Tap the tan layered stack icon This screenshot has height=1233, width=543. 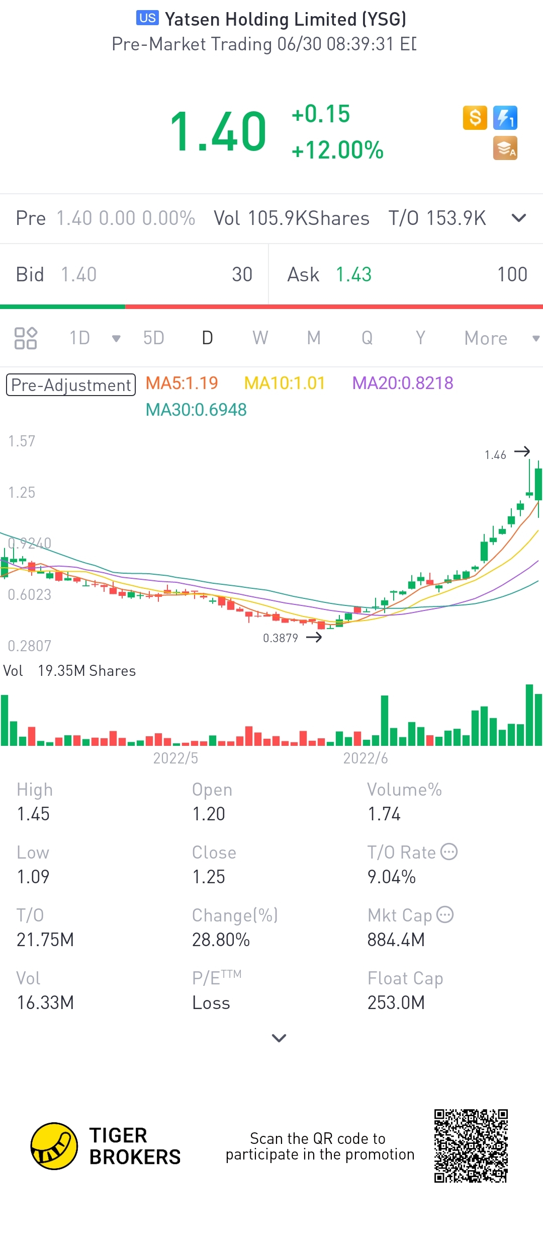click(505, 148)
